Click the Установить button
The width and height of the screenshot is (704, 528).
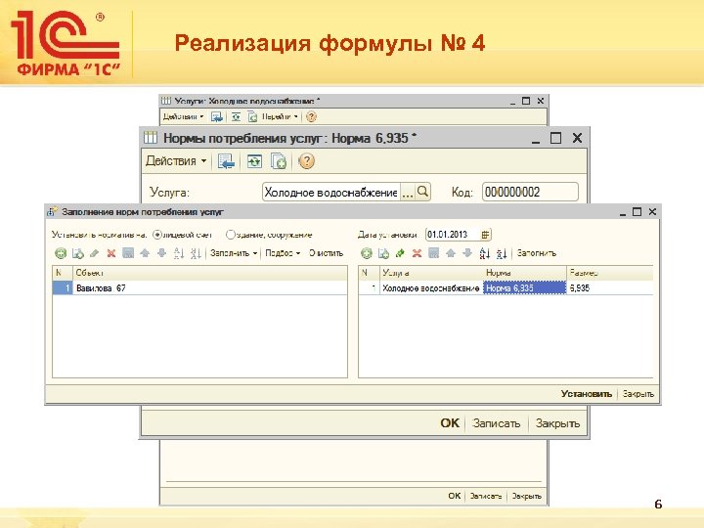[x=587, y=394]
